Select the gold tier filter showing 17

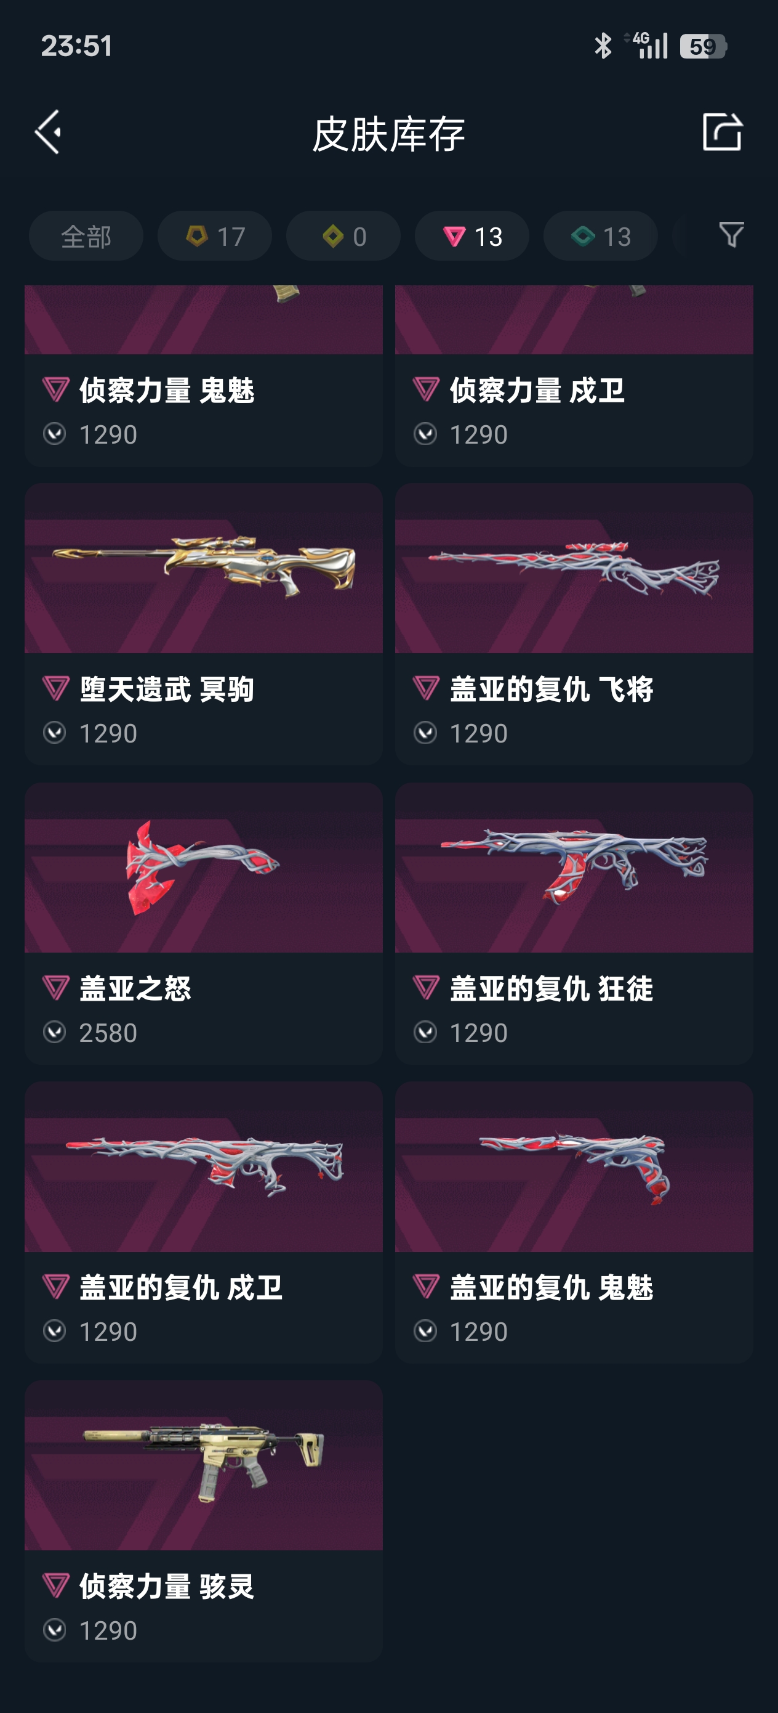pyautogui.click(x=215, y=236)
